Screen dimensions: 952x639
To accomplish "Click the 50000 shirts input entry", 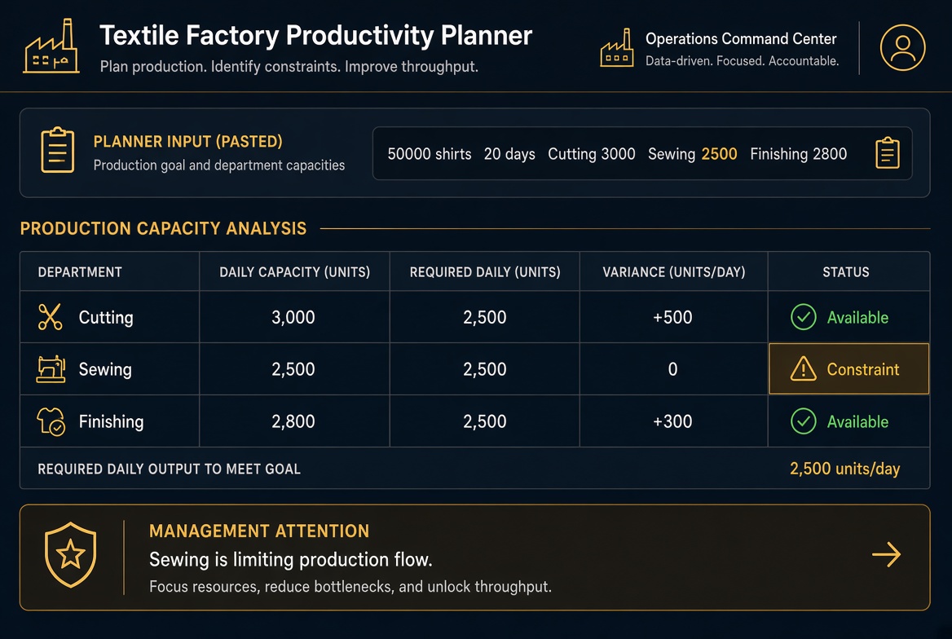I will pyautogui.click(x=430, y=154).
